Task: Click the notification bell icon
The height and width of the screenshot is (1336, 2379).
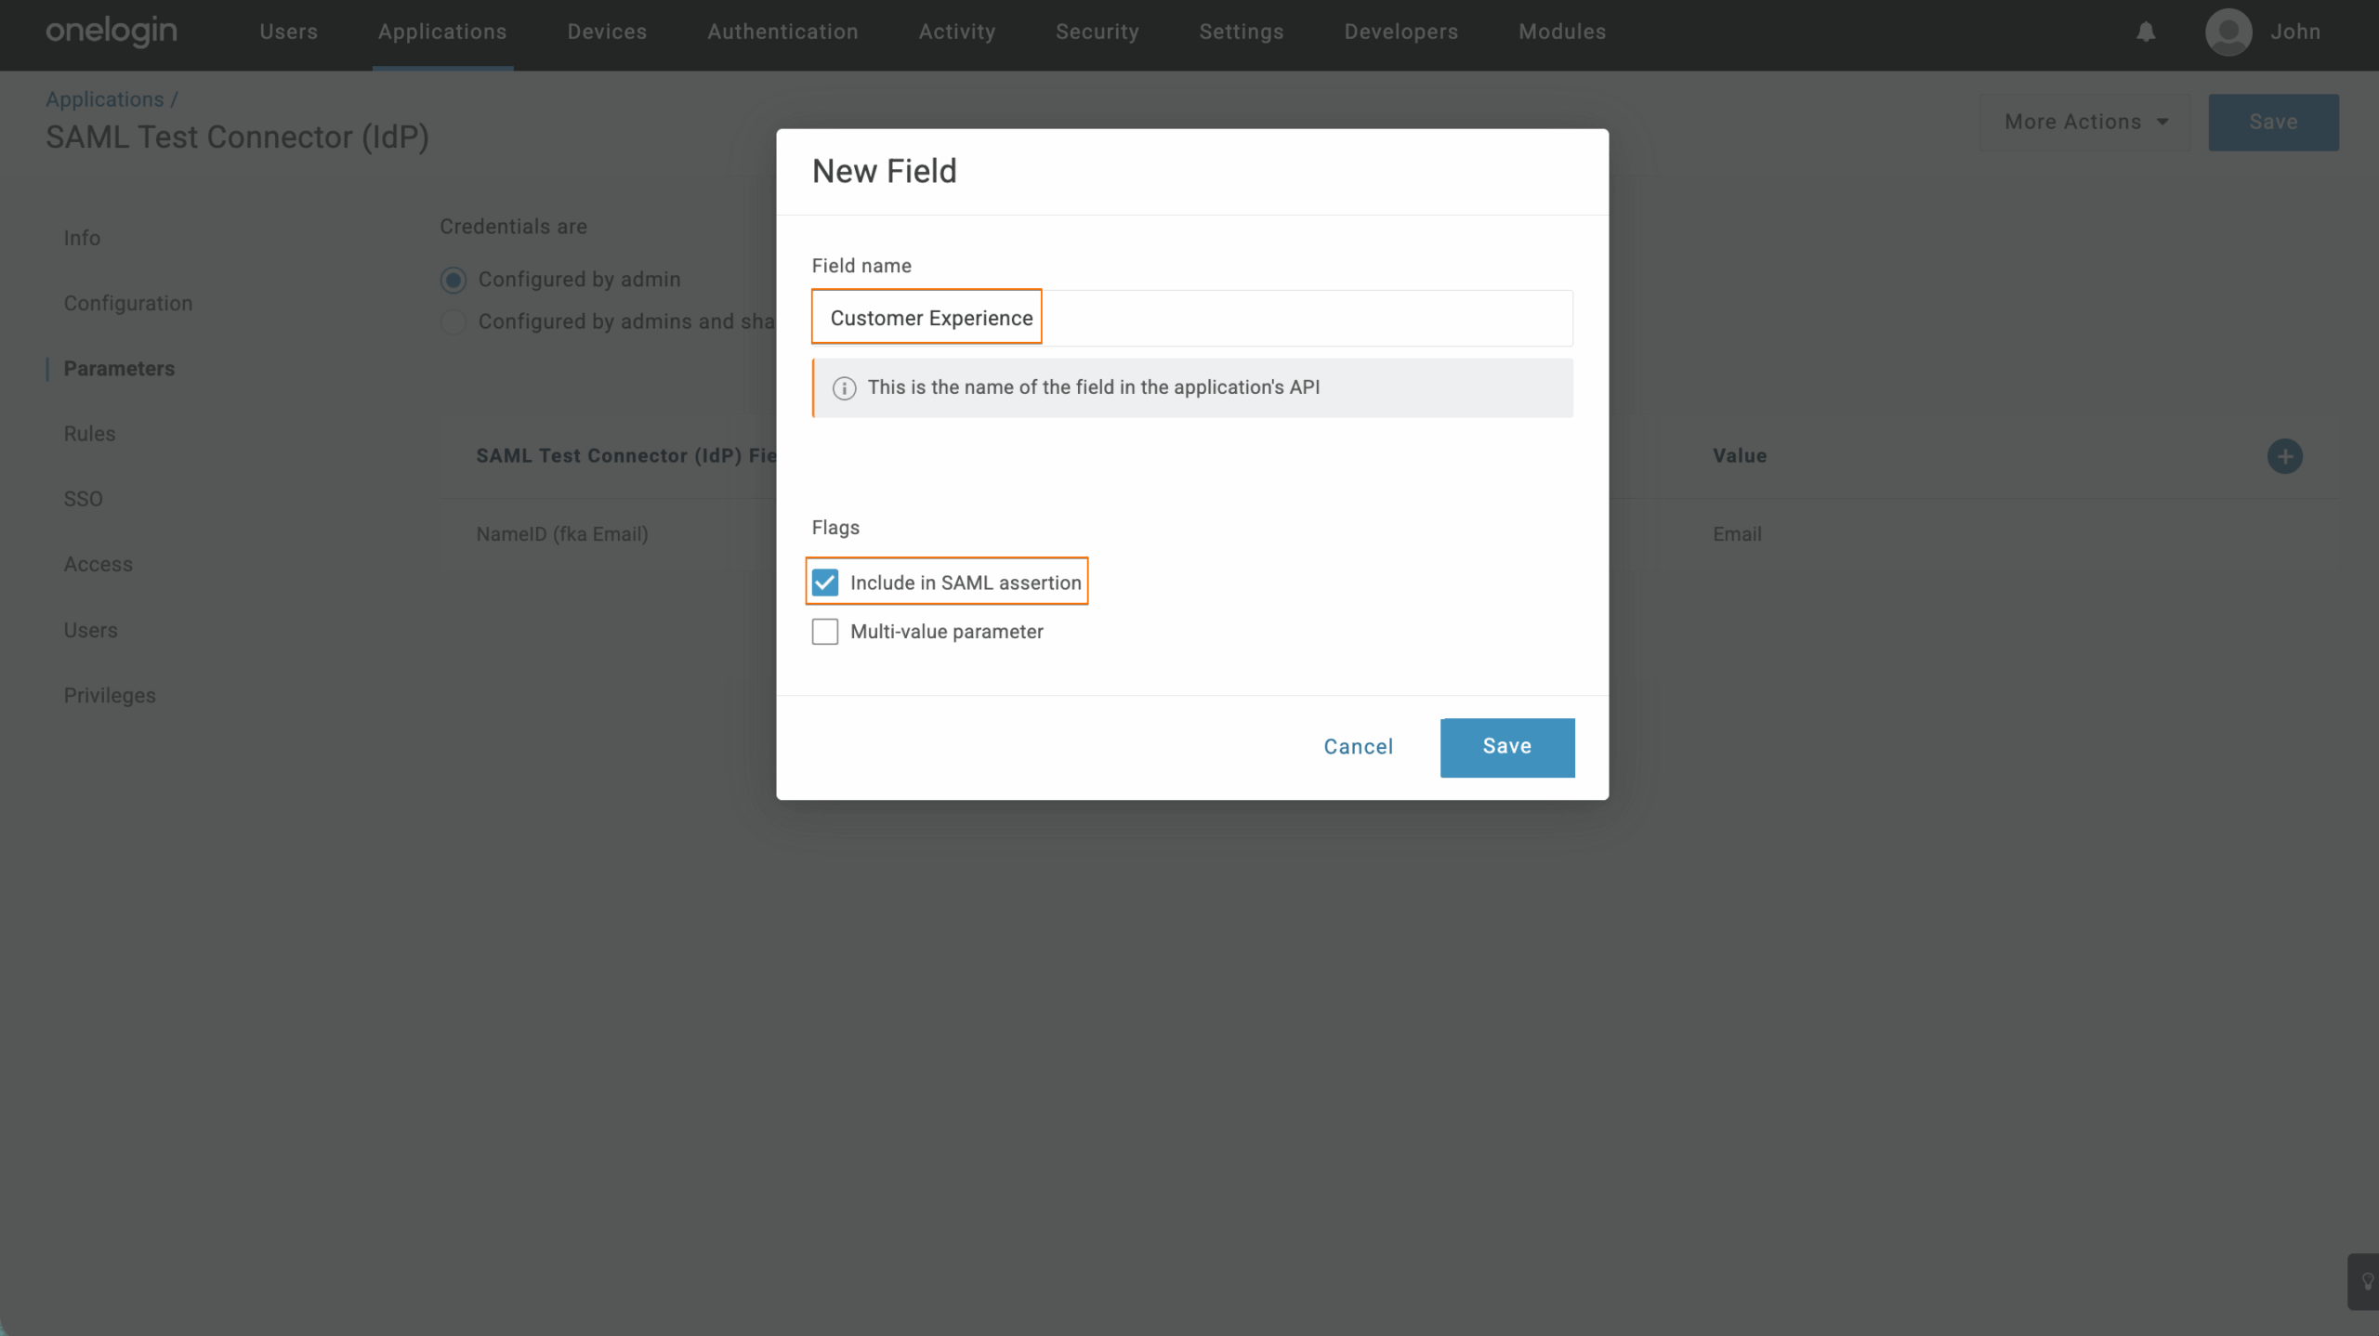Action: 2145,33
